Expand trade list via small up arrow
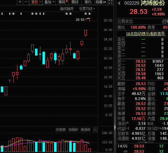 (146, 142)
